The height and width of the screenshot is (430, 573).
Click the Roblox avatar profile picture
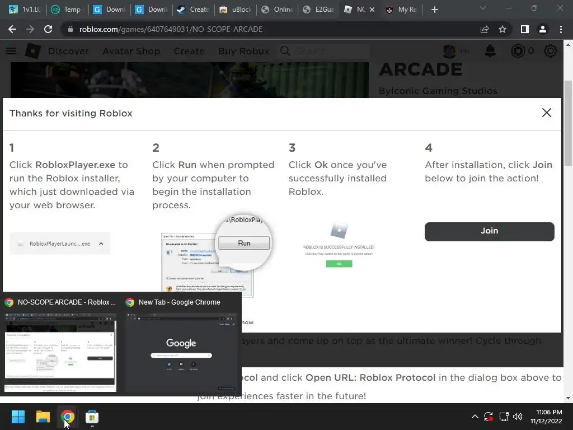449,51
